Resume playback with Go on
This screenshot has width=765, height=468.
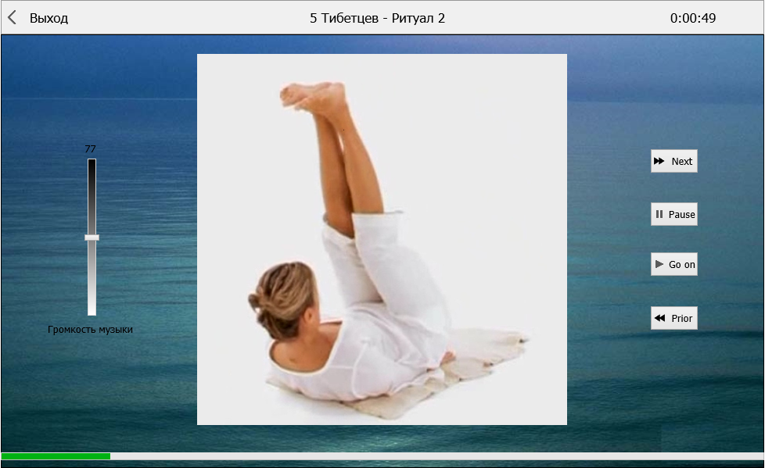pos(673,264)
